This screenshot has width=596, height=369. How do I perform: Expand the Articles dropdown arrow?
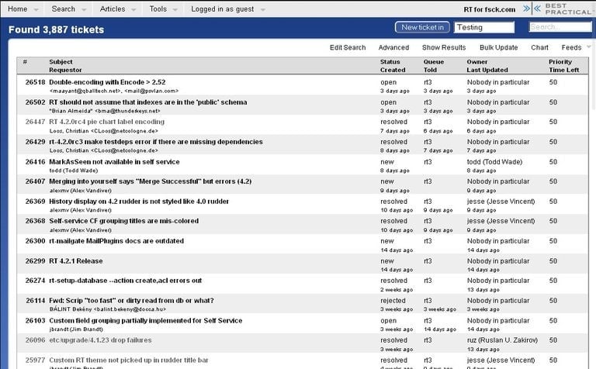133,10
